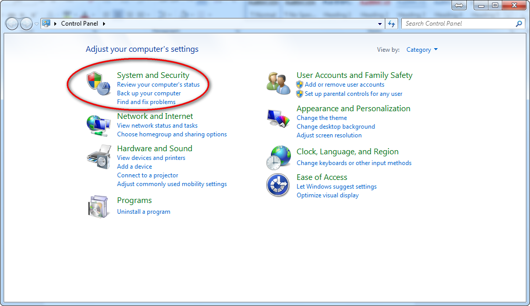Viewport: 530px width, 306px height.
Task: Click Optimize visual display
Action: tap(327, 196)
